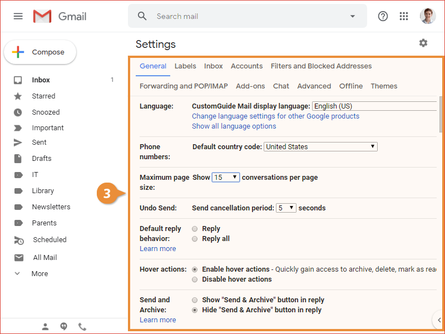Open the main menu hamburger icon
Screen dimensions: 445x334
pos(18,16)
